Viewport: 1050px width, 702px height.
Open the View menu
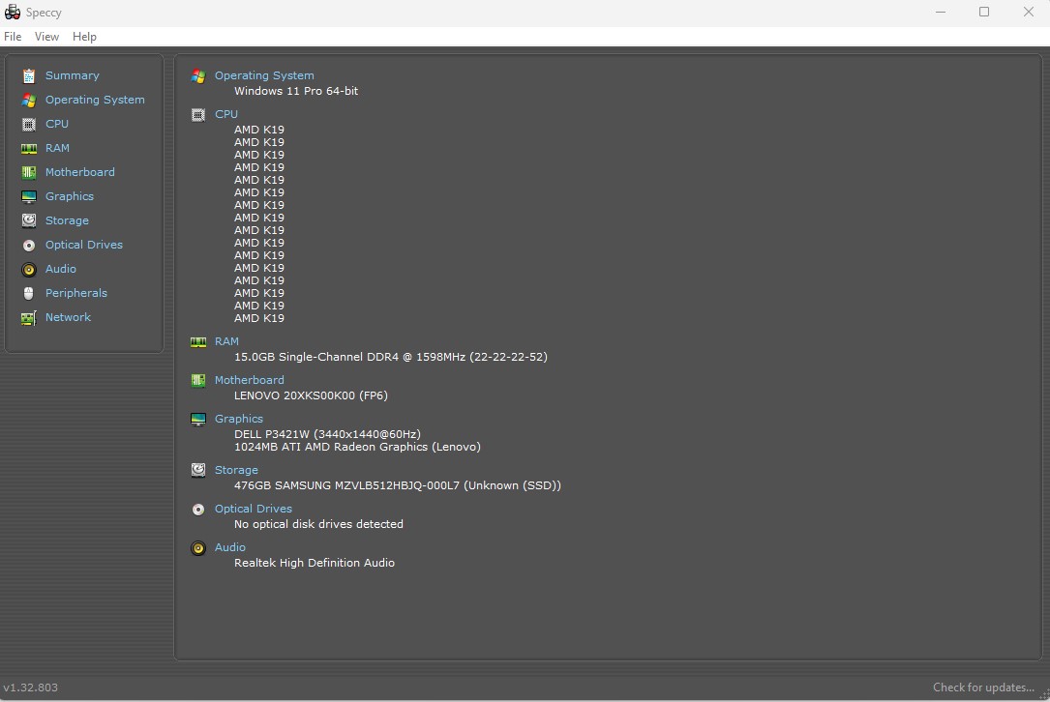tap(46, 37)
